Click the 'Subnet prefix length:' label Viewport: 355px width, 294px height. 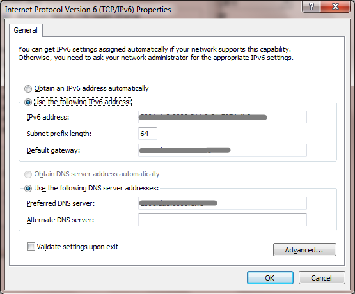pos(59,134)
